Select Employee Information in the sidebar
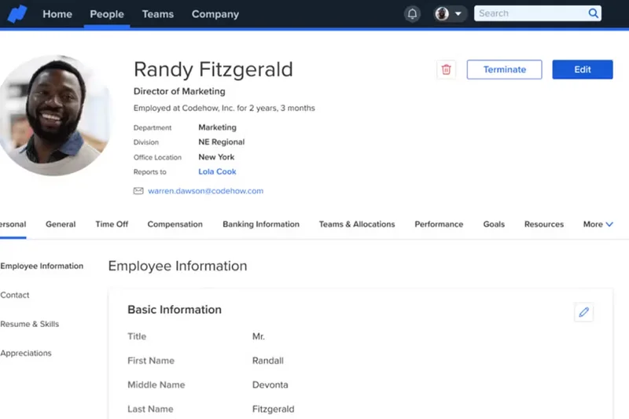Screen dimensions: 629x419 point(42,266)
